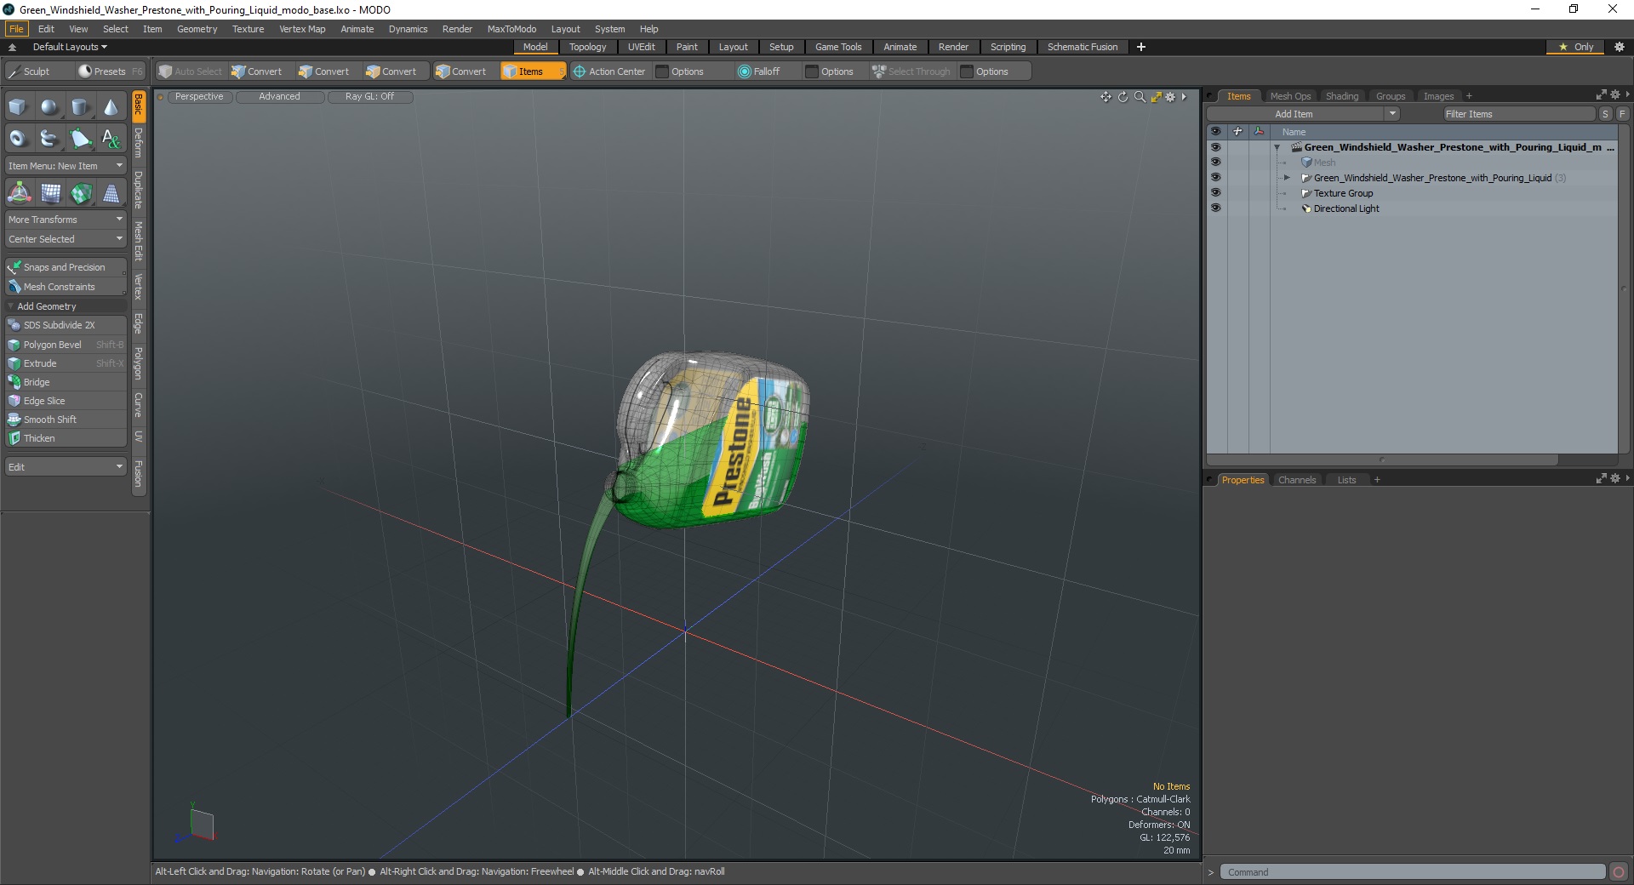This screenshot has width=1634, height=885.
Task: Toggle visibility of the top scene item
Action: [x=1215, y=147]
